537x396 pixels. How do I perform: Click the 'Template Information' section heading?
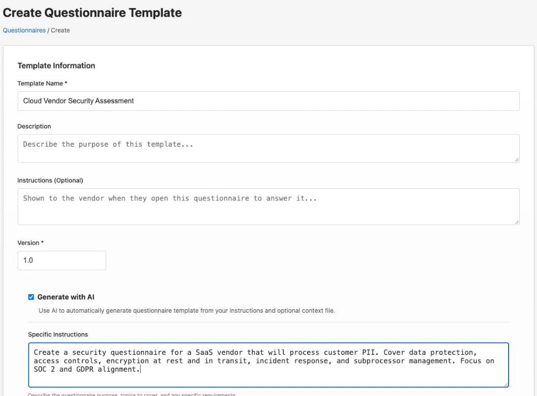pyautogui.click(x=56, y=65)
